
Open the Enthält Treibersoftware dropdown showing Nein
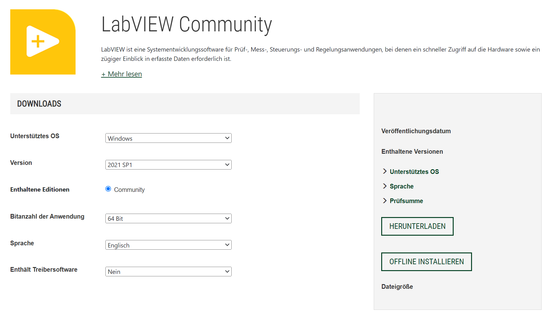pos(169,271)
